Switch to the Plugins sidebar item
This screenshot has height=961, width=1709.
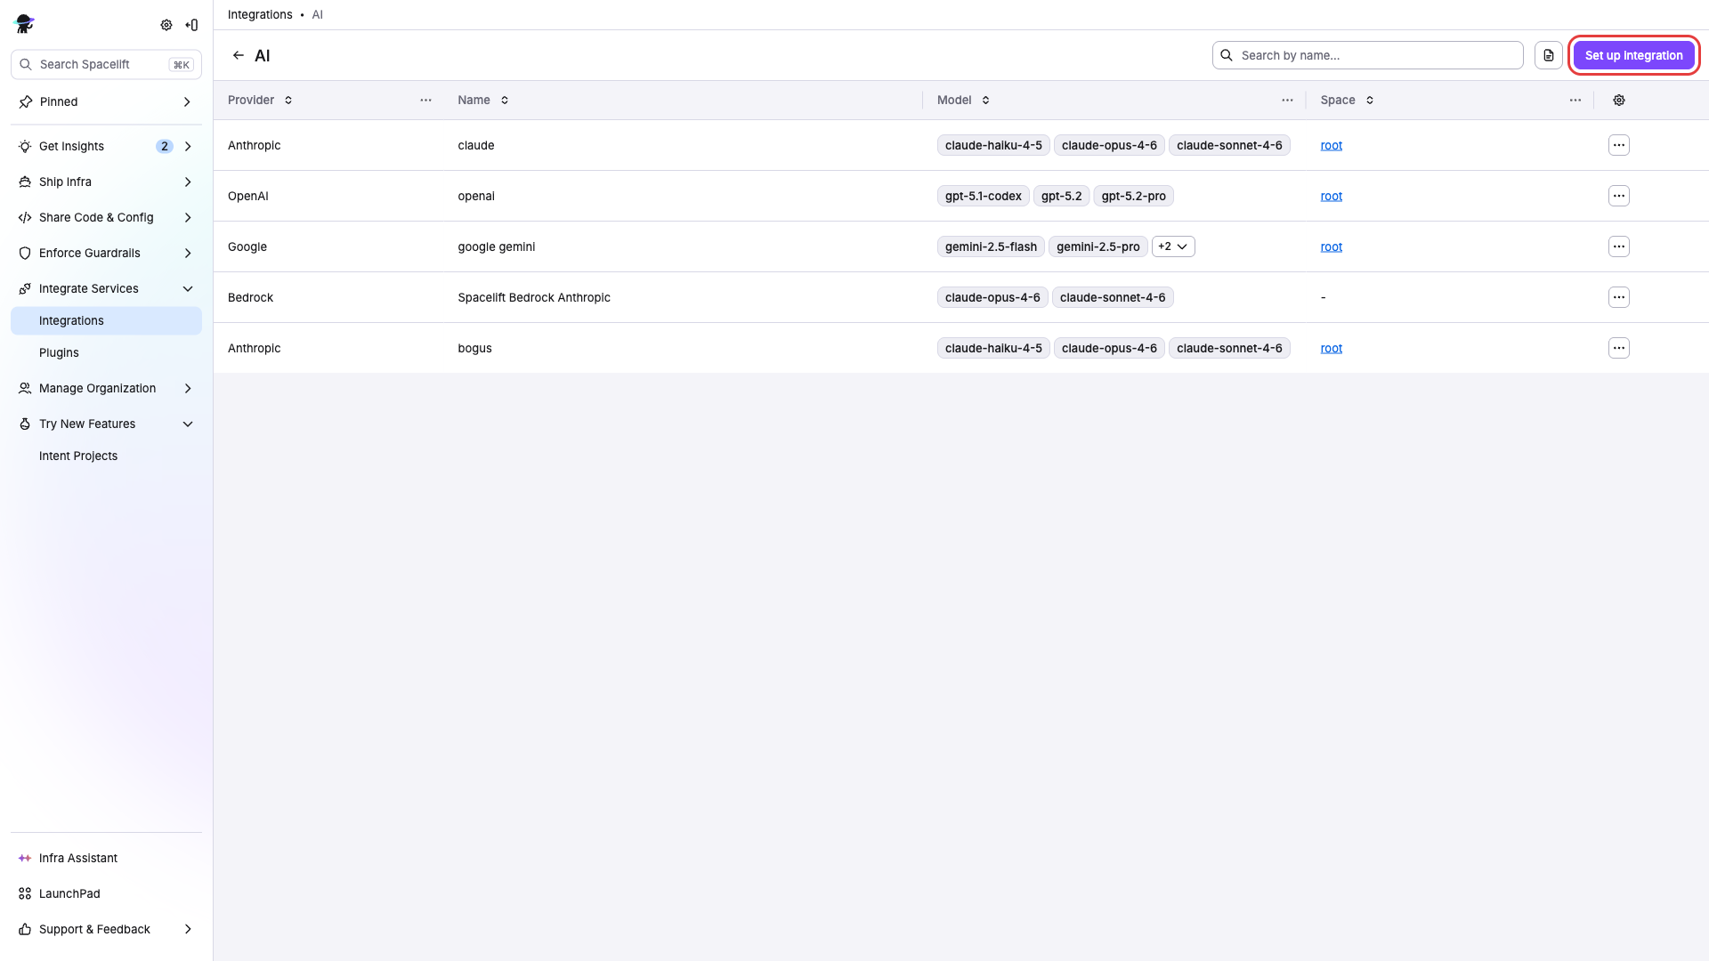click(x=59, y=352)
